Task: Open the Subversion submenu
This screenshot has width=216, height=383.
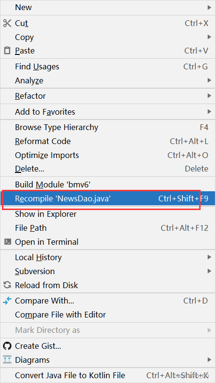Action: coord(108,271)
